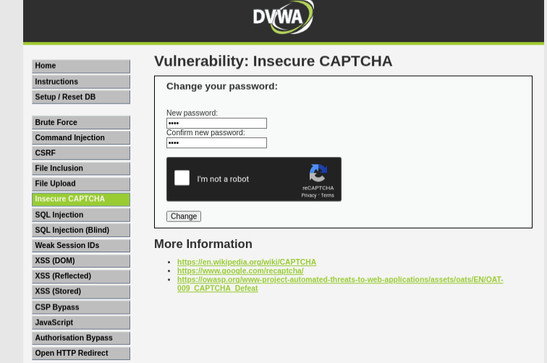Click the 'Confirm new password:' label
The width and height of the screenshot is (547, 363).
[205, 132]
